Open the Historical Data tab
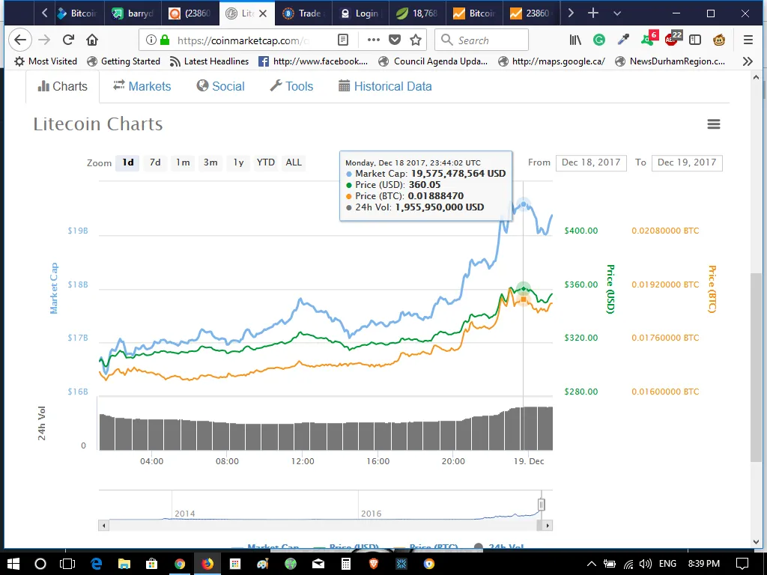Viewport: 767px width, 575px height. [386, 86]
